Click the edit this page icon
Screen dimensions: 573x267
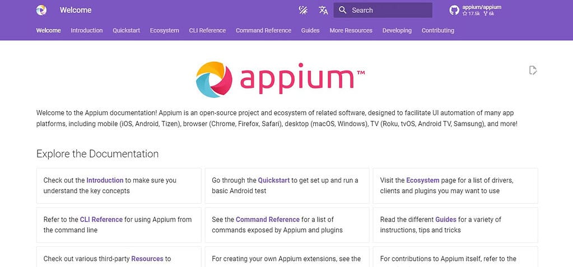pyautogui.click(x=533, y=70)
